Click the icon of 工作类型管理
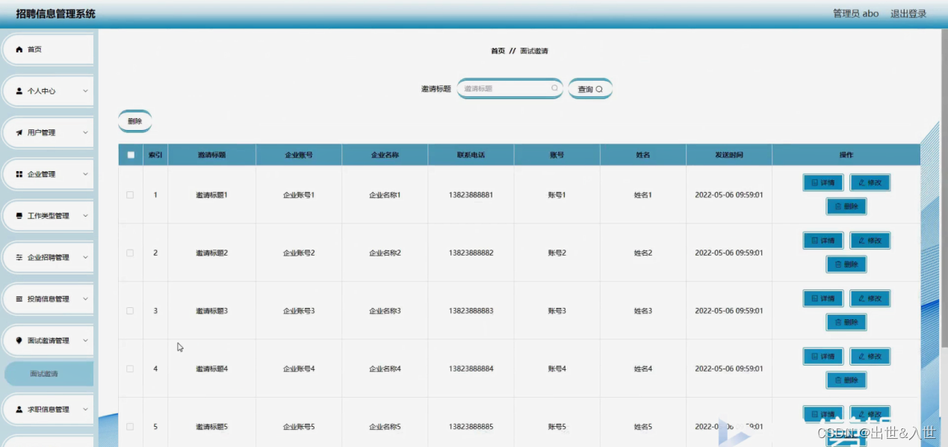 click(x=20, y=216)
